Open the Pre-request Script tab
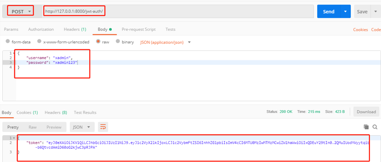Viewport: 381px width, 162px height. [x=139, y=29]
